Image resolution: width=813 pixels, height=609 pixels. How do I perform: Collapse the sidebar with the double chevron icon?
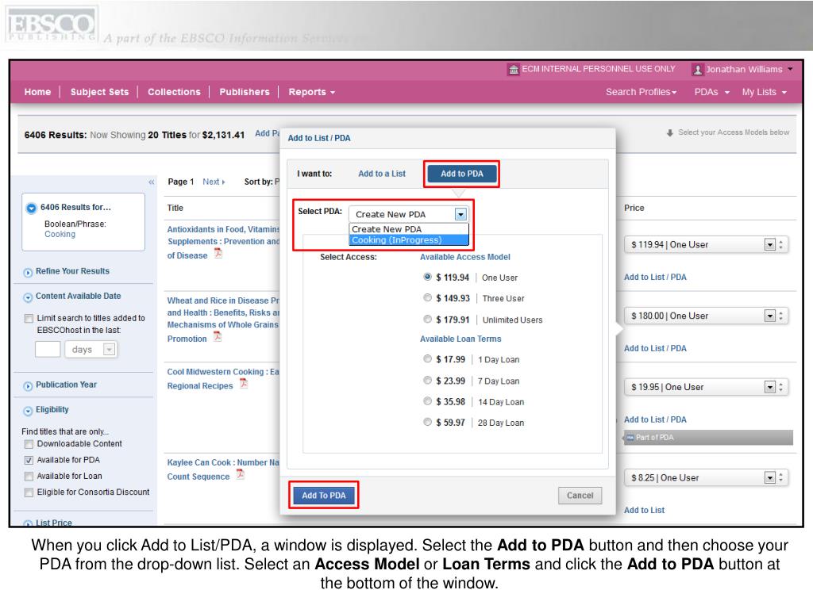152,182
